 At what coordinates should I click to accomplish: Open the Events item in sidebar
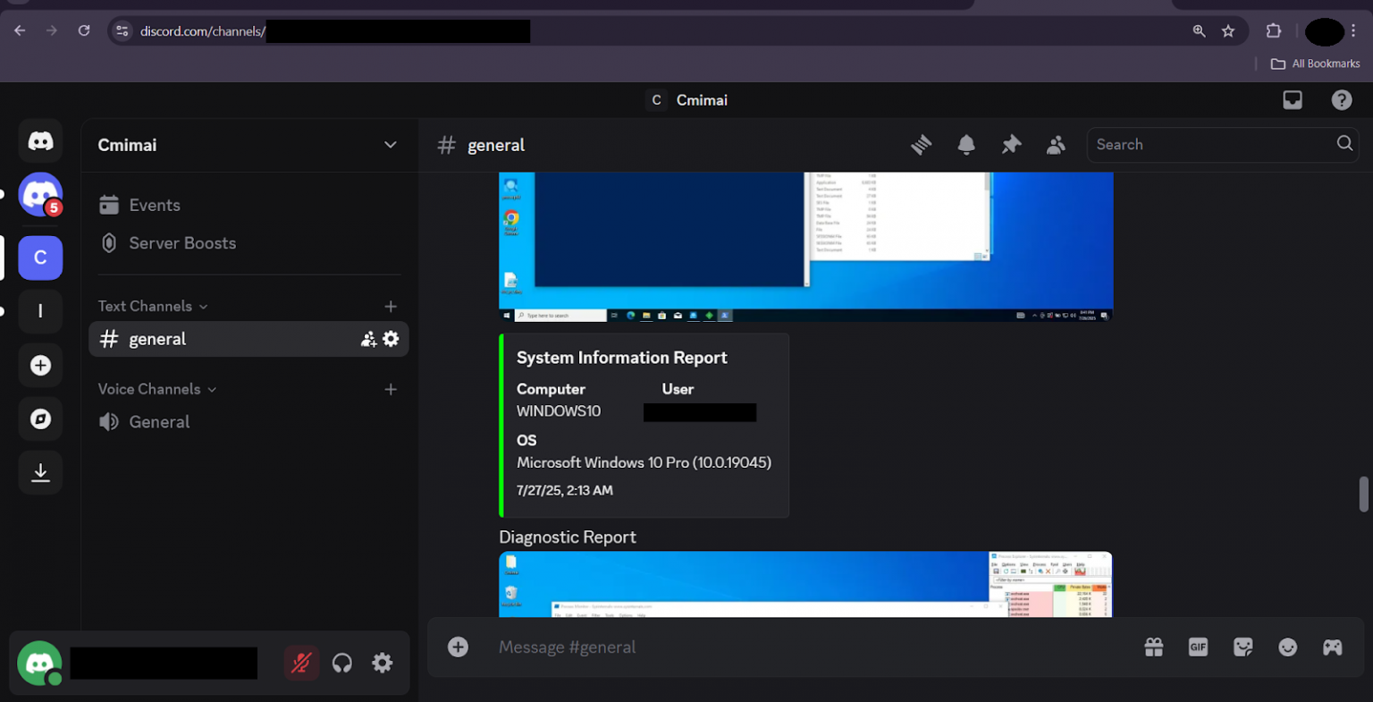coord(155,205)
